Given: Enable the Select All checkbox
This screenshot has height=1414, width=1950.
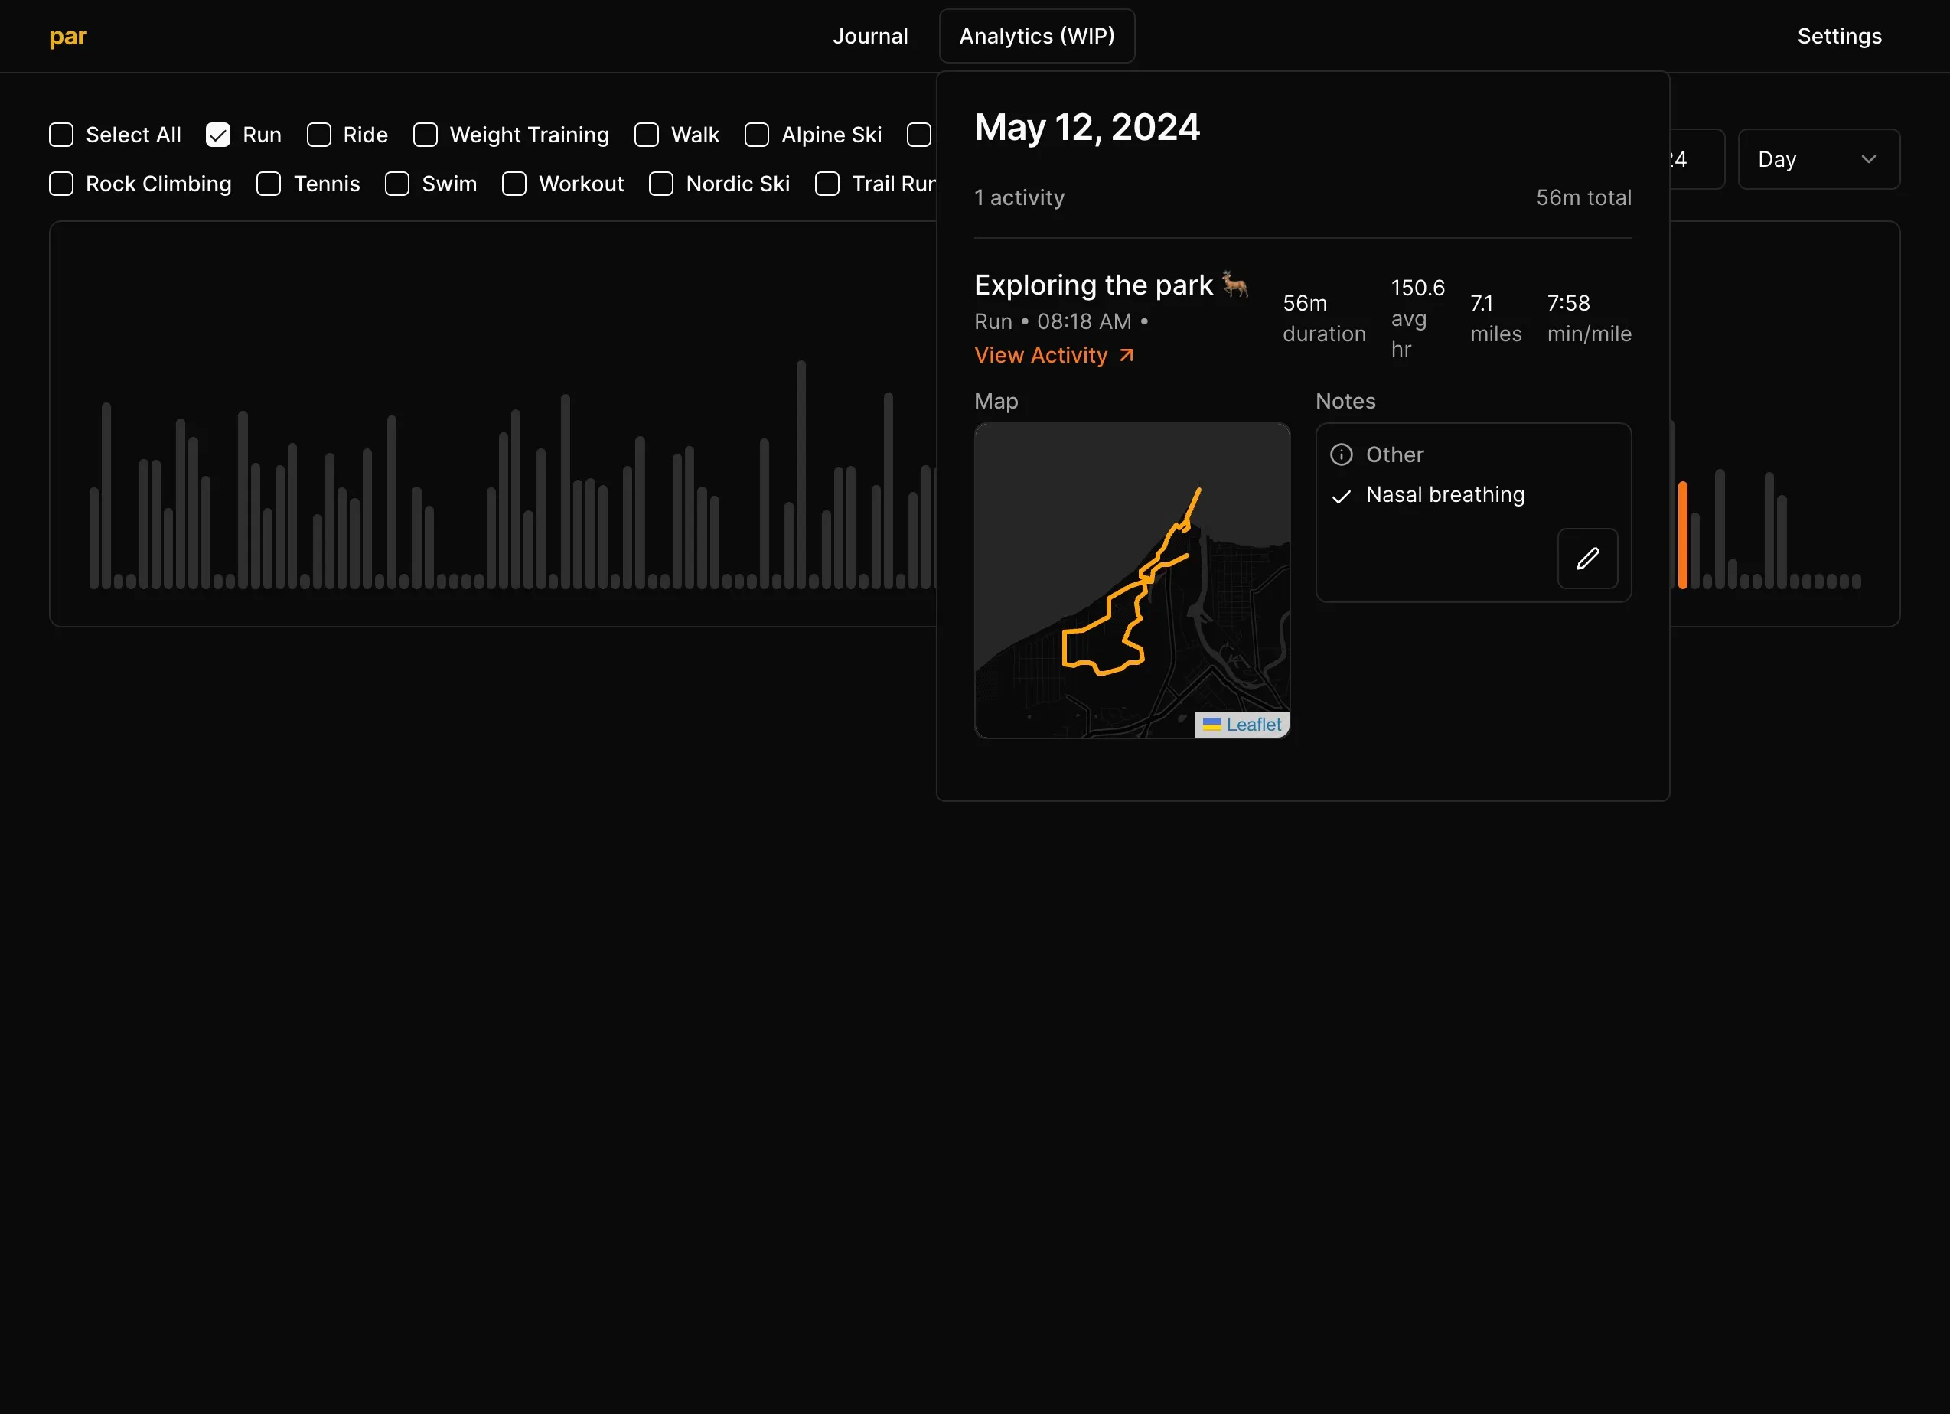Looking at the screenshot, I should [62, 135].
